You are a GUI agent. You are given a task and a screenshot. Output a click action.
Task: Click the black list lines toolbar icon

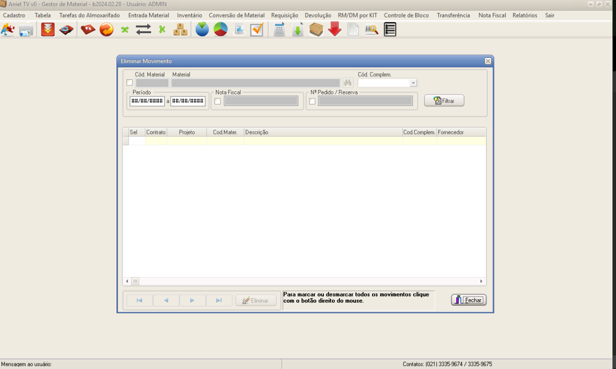(390, 30)
